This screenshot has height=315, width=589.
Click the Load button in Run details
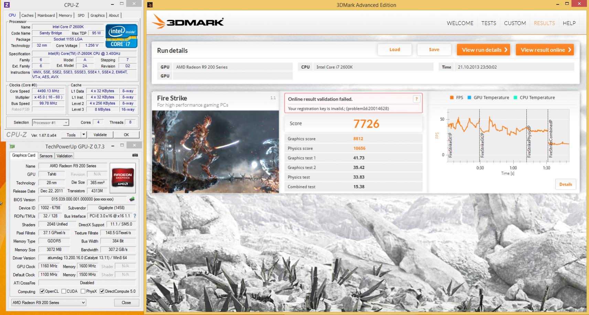[x=395, y=49]
